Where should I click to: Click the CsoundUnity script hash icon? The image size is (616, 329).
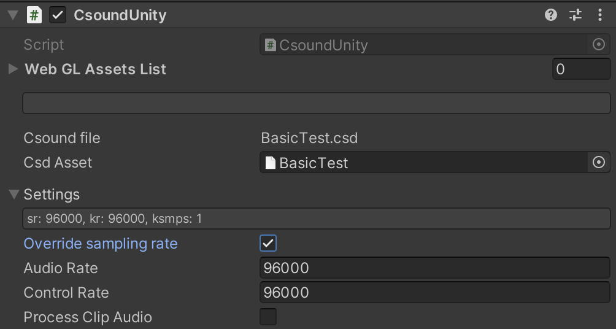click(34, 15)
